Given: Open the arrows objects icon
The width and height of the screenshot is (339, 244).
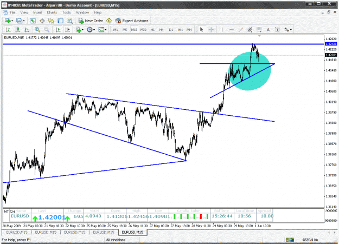Looking at the screenshot, I should [x=287, y=30].
